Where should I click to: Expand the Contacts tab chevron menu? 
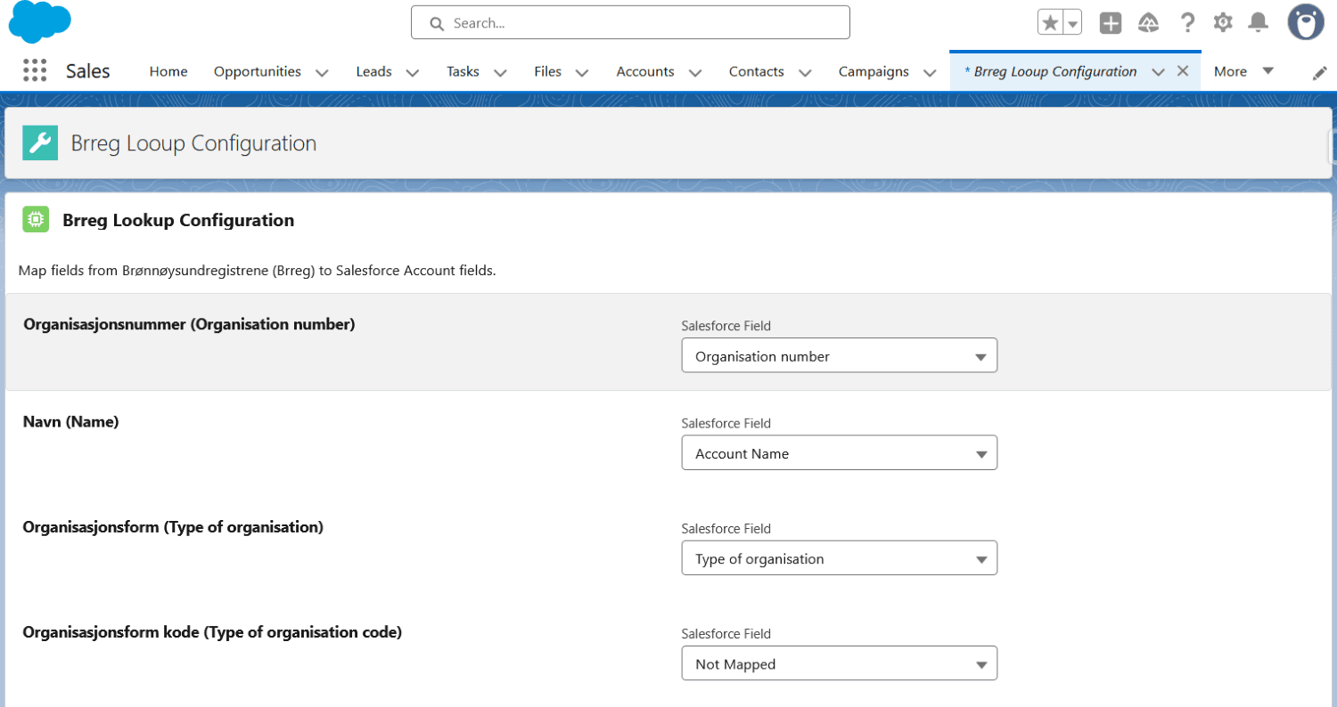(804, 73)
